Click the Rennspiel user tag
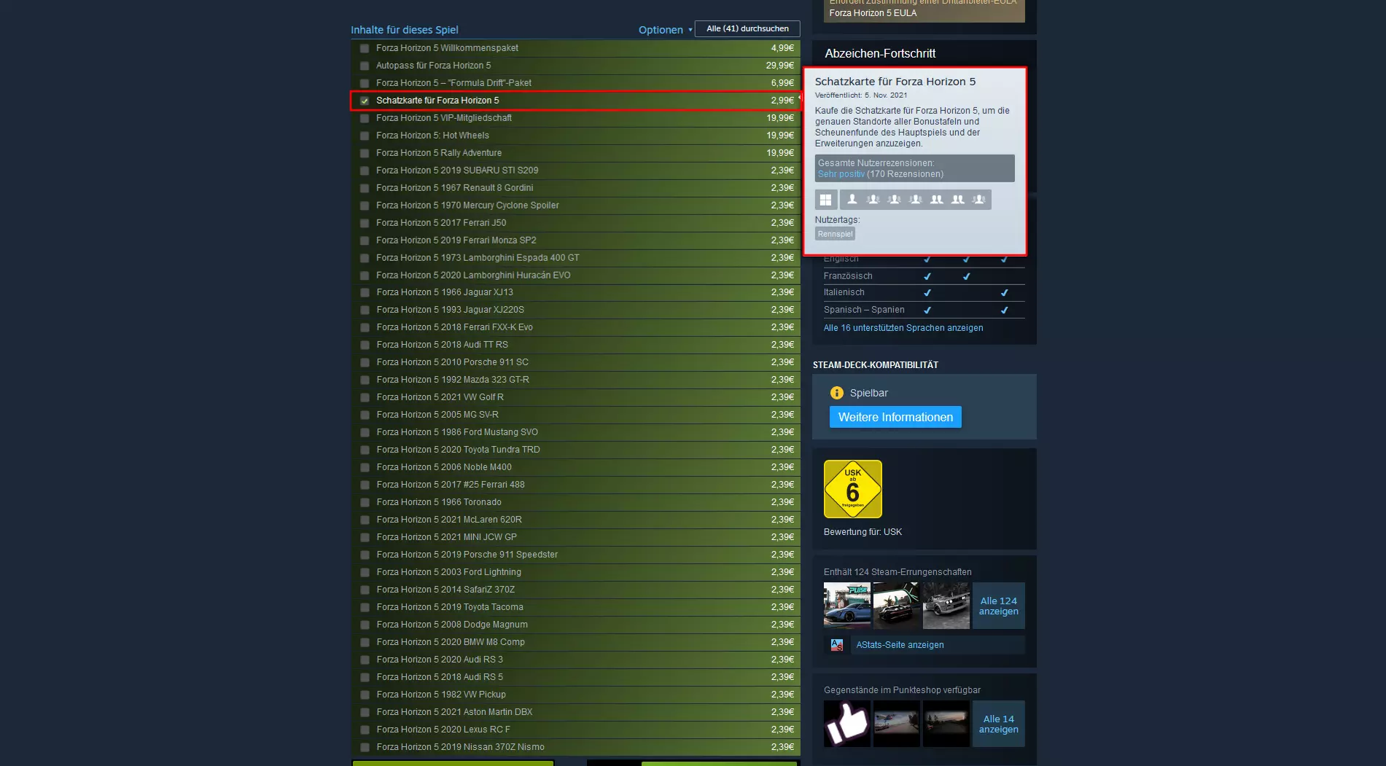This screenshot has height=766, width=1386. coord(835,234)
